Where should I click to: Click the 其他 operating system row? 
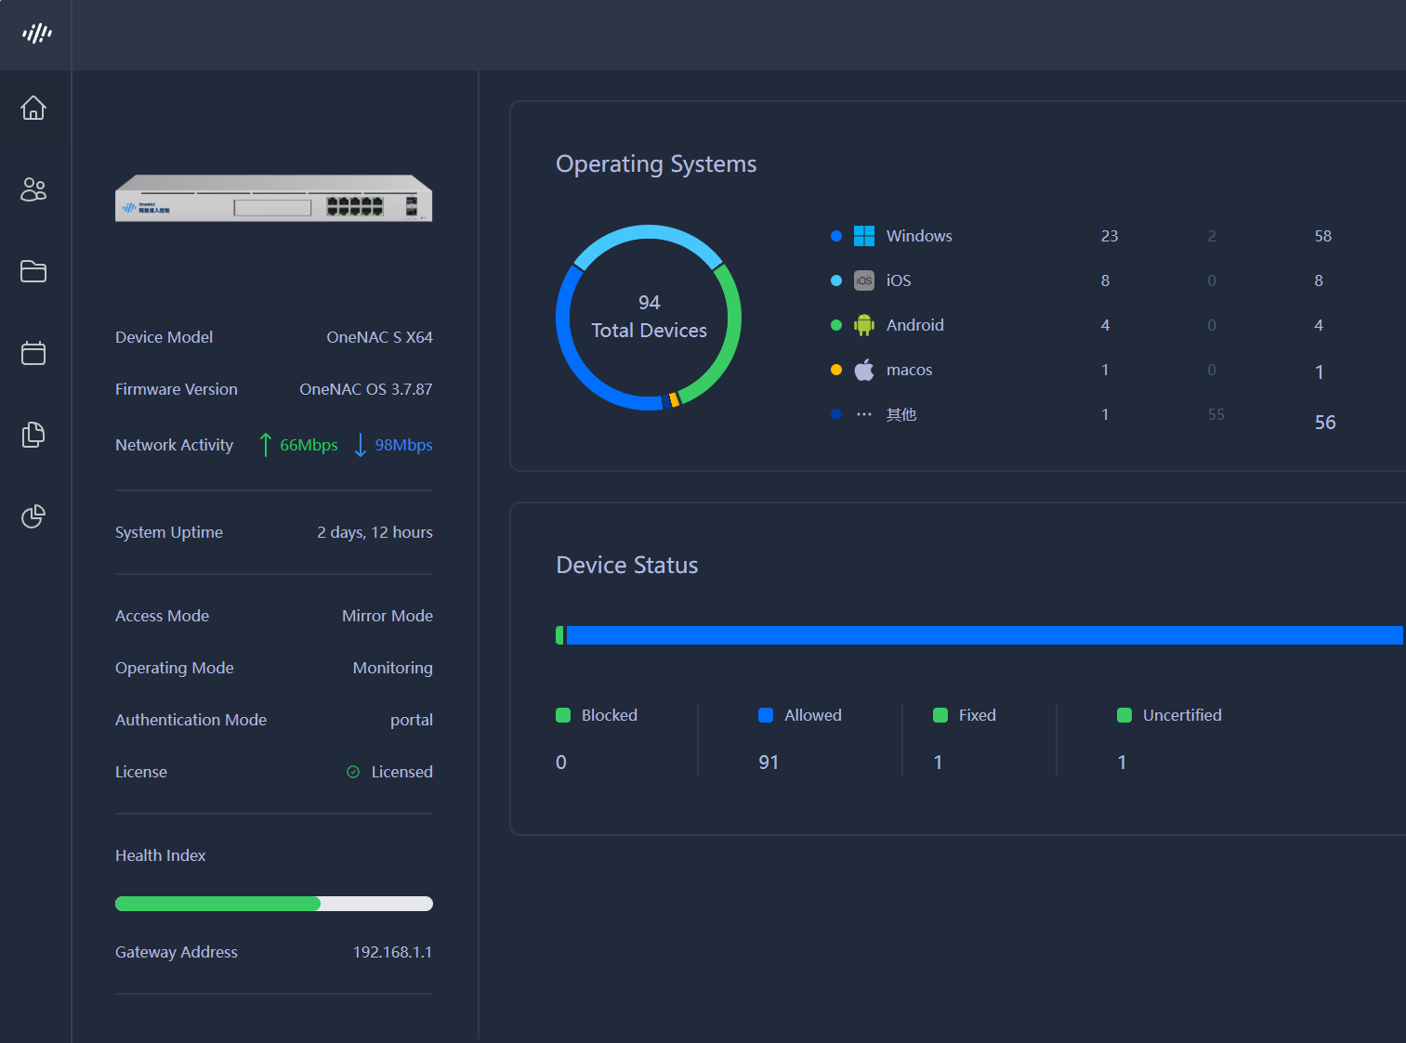pos(900,414)
